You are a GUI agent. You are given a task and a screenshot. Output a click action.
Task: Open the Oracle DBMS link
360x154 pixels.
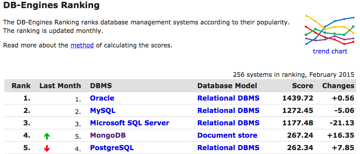102,98
